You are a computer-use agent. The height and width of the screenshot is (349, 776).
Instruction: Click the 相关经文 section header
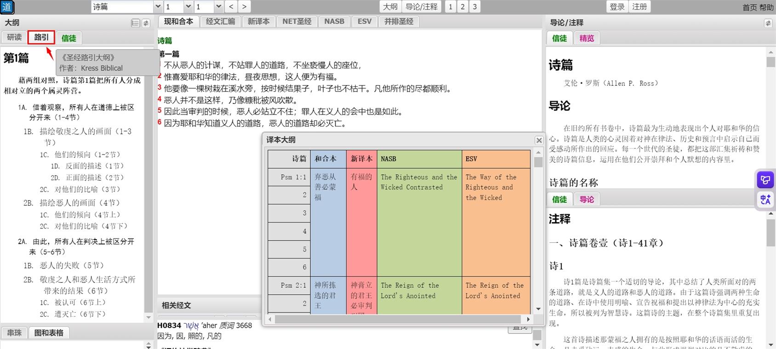coord(177,305)
